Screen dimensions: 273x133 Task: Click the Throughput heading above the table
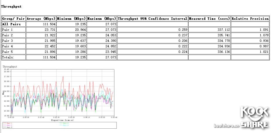[x=11, y=6]
